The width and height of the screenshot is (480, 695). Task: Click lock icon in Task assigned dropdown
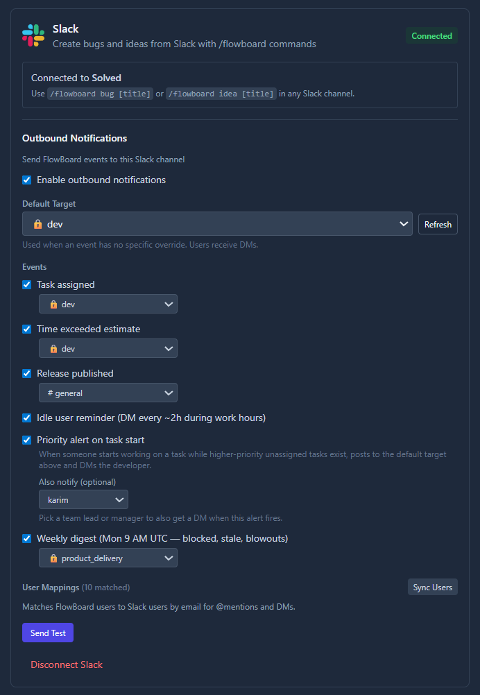click(x=53, y=304)
